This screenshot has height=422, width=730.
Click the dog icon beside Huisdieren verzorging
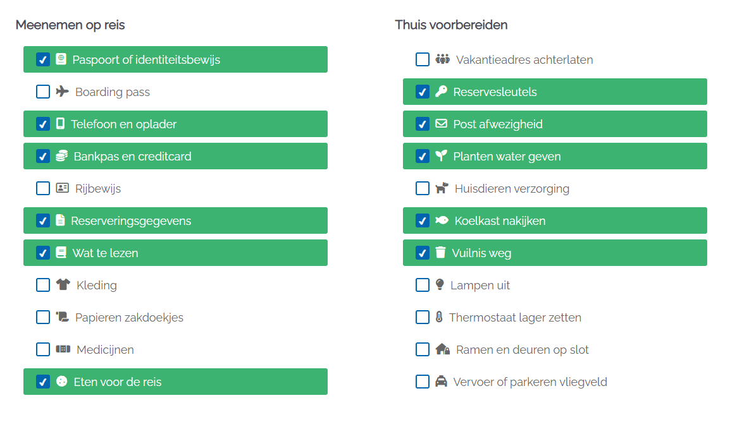point(442,188)
